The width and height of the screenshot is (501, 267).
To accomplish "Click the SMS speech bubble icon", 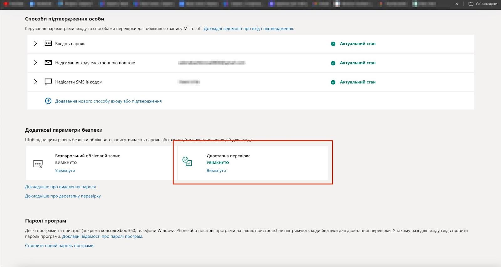I will click(48, 82).
